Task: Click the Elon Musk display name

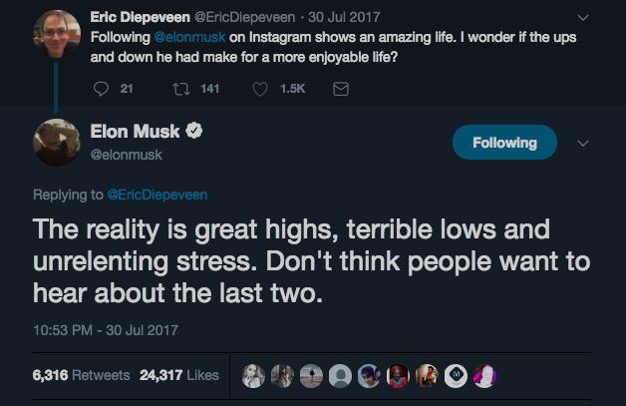Action: (x=135, y=131)
